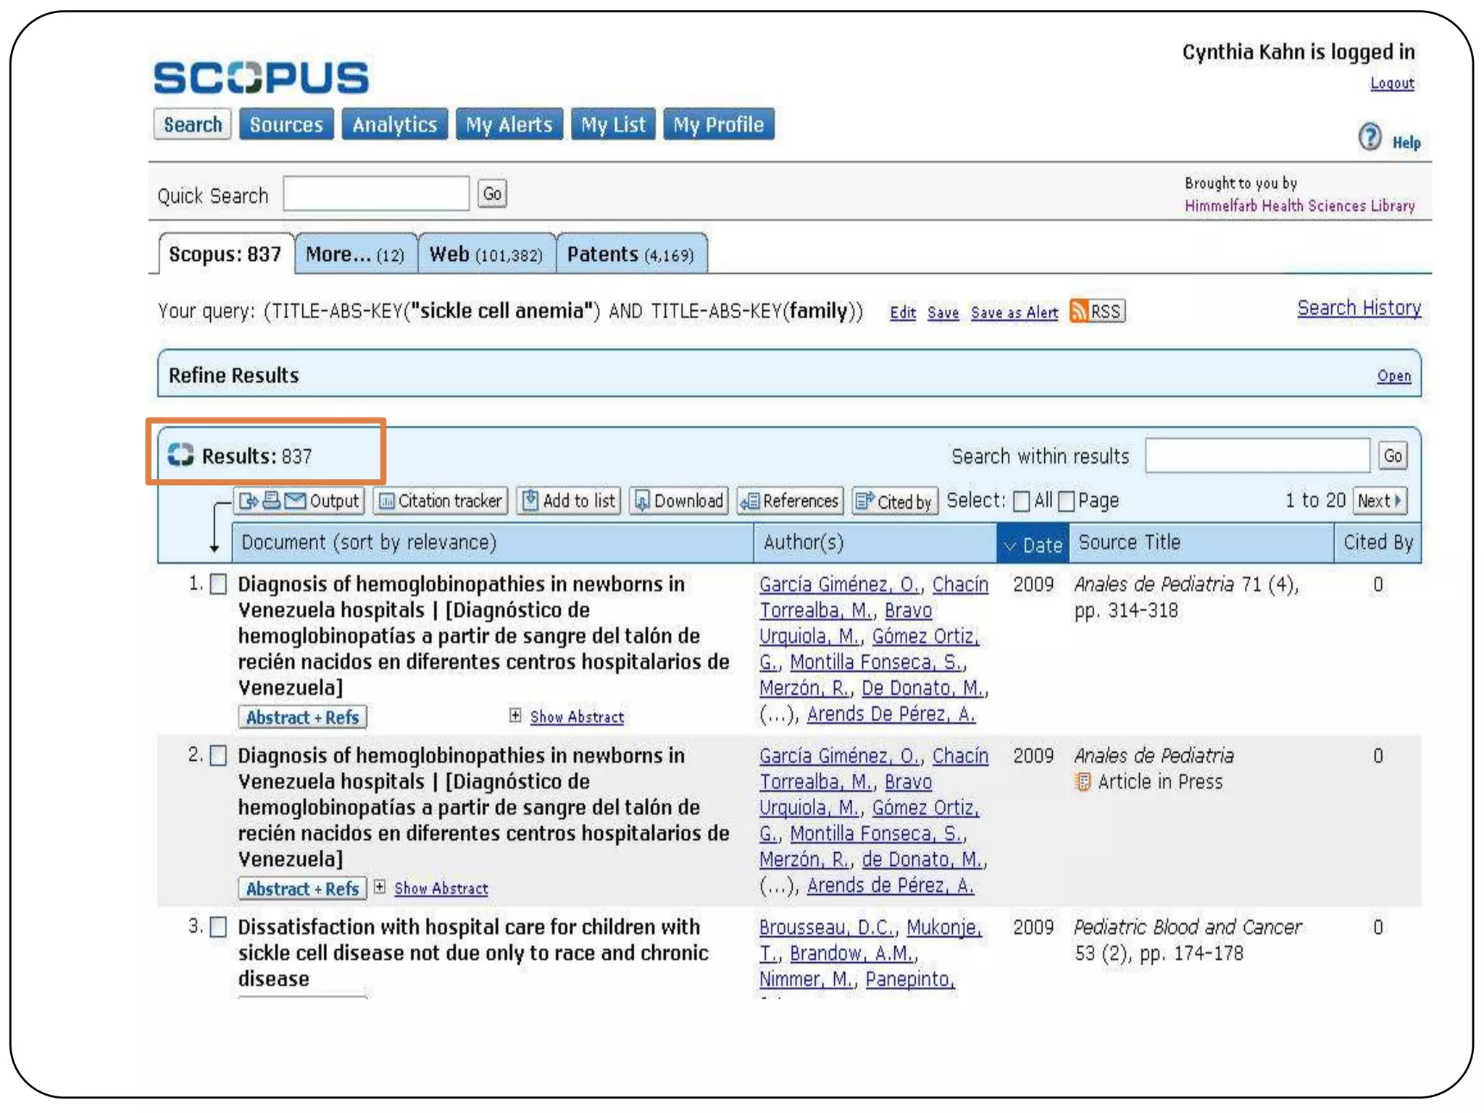Image resolution: width=1484 pixels, height=1113 pixels.
Task: Check the Select All checkbox
Action: pos(1021,501)
